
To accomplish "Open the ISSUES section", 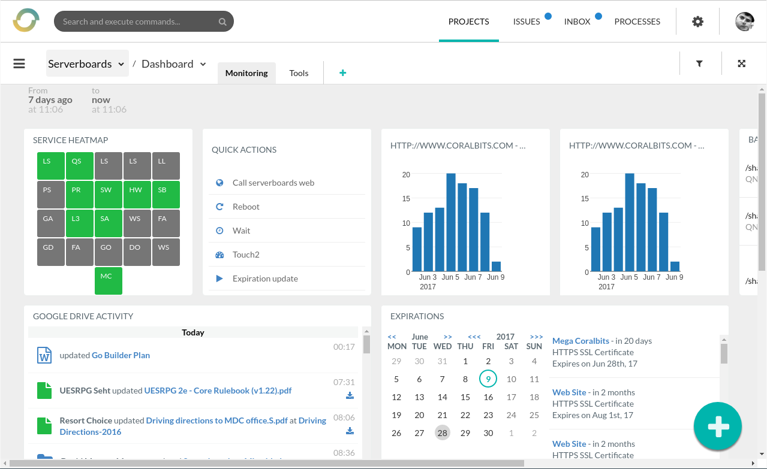I will point(527,22).
